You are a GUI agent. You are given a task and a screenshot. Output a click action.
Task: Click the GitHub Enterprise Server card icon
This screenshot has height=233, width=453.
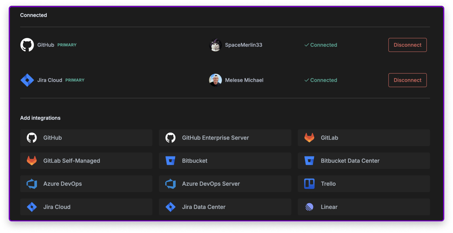pos(170,138)
